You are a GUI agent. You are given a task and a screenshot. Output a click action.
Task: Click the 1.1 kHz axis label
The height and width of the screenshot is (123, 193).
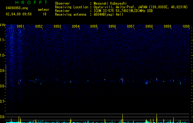point(3,40)
